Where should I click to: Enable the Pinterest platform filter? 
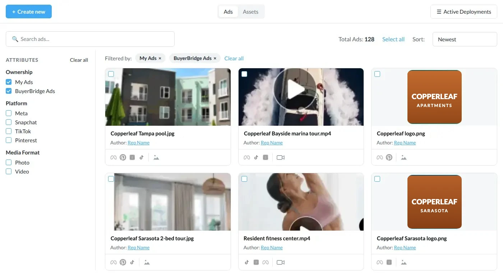9,140
